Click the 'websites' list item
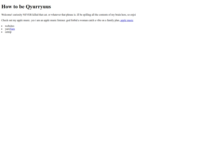Screen dimensions: 213x159 pos(9,26)
